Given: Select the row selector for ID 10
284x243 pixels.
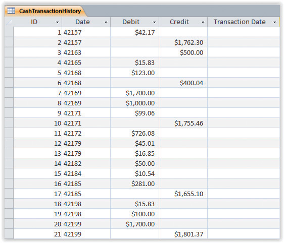Looking at the screenshot, I should tap(9, 123).
